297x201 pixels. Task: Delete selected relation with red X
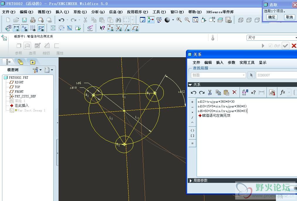[235, 92]
